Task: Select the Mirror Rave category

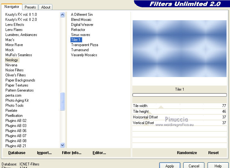Action: pyautogui.click(x=14, y=45)
